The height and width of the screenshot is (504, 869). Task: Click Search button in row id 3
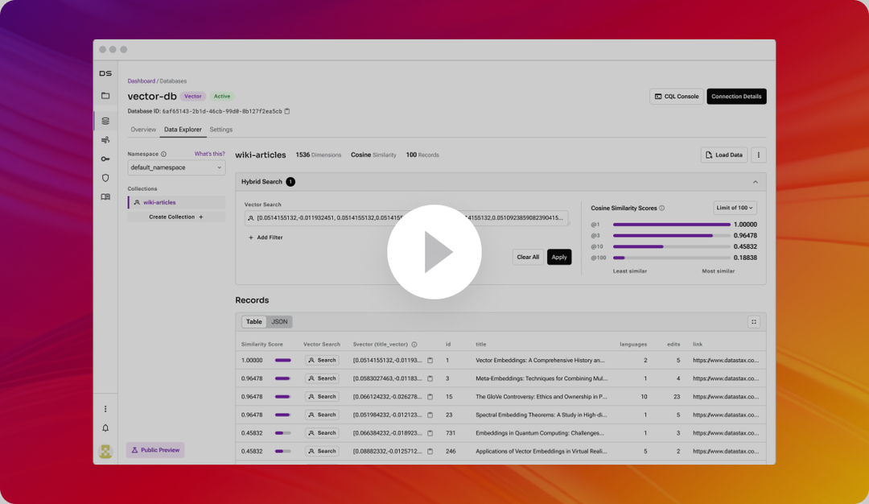pos(322,378)
